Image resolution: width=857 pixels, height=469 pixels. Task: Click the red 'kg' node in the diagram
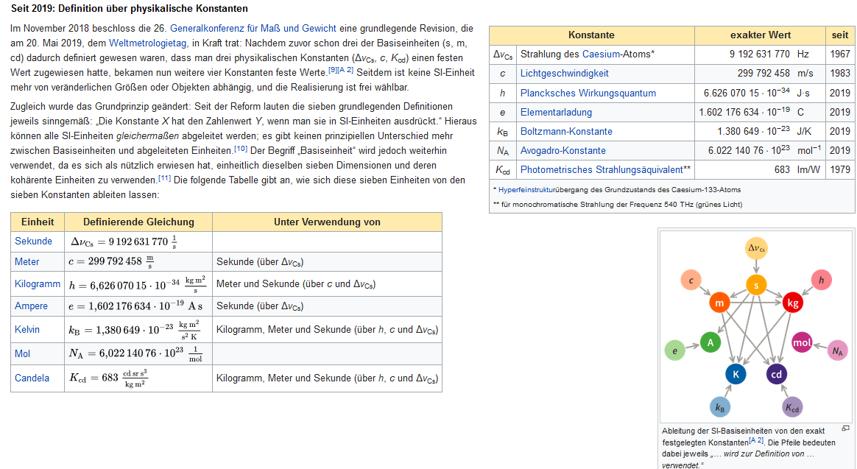[792, 303]
